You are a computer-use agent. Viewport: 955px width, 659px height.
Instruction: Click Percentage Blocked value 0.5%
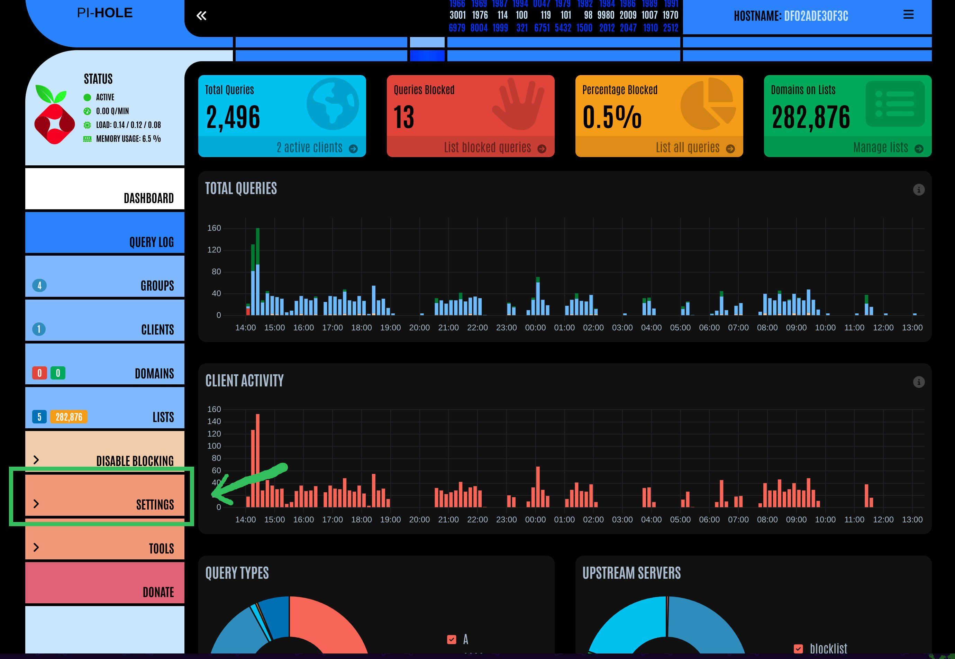[x=612, y=117]
